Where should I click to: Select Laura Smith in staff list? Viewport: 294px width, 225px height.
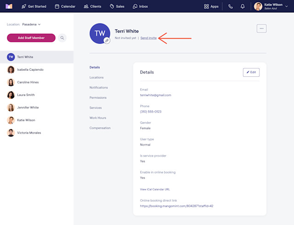point(37,95)
